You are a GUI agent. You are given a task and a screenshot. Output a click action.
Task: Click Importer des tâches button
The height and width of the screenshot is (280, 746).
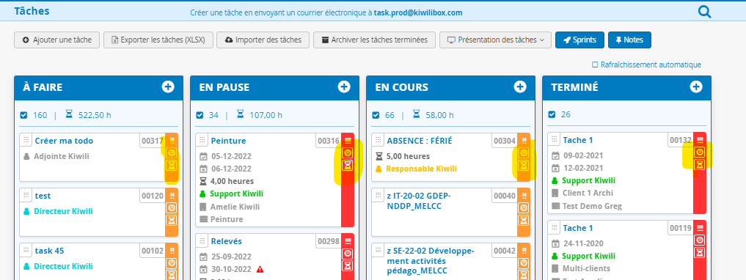click(263, 40)
